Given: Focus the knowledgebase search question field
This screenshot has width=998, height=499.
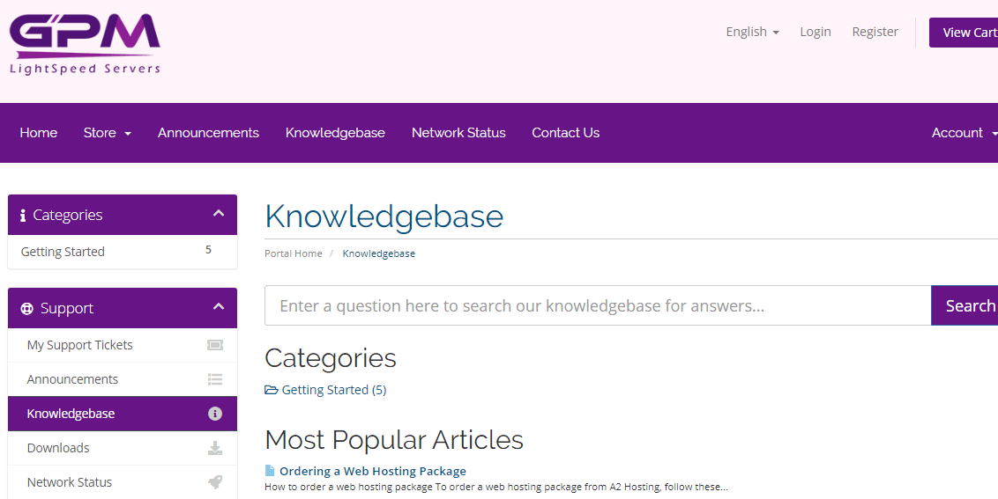Looking at the screenshot, I should [598, 305].
